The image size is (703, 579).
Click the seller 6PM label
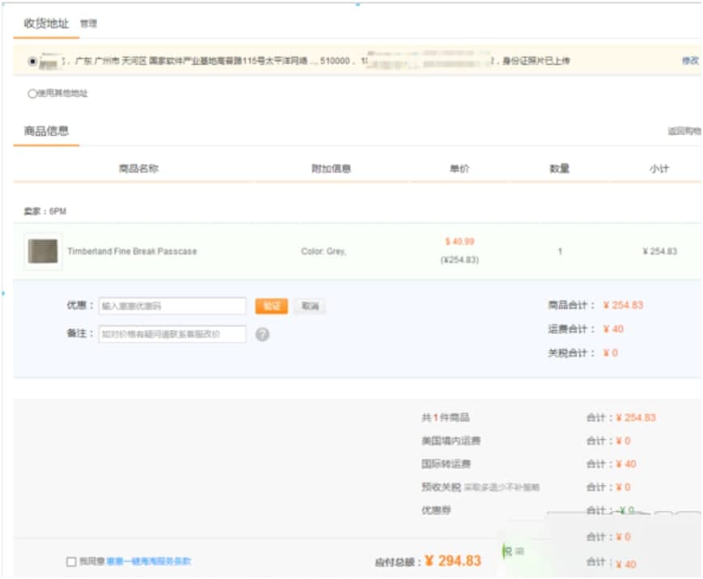tap(45, 211)
